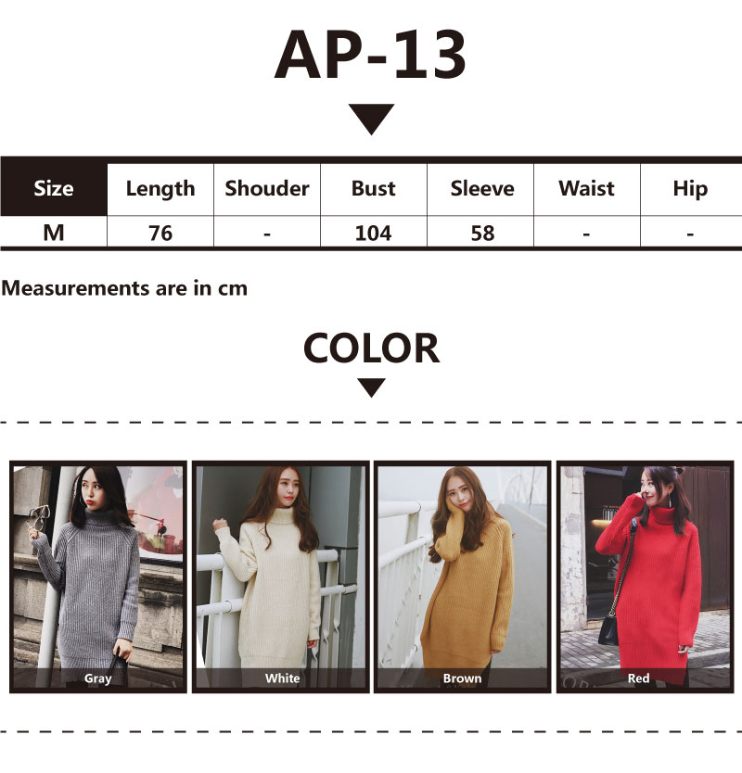
Task: Select the Size header cell
Action: [x=54, y=189]
